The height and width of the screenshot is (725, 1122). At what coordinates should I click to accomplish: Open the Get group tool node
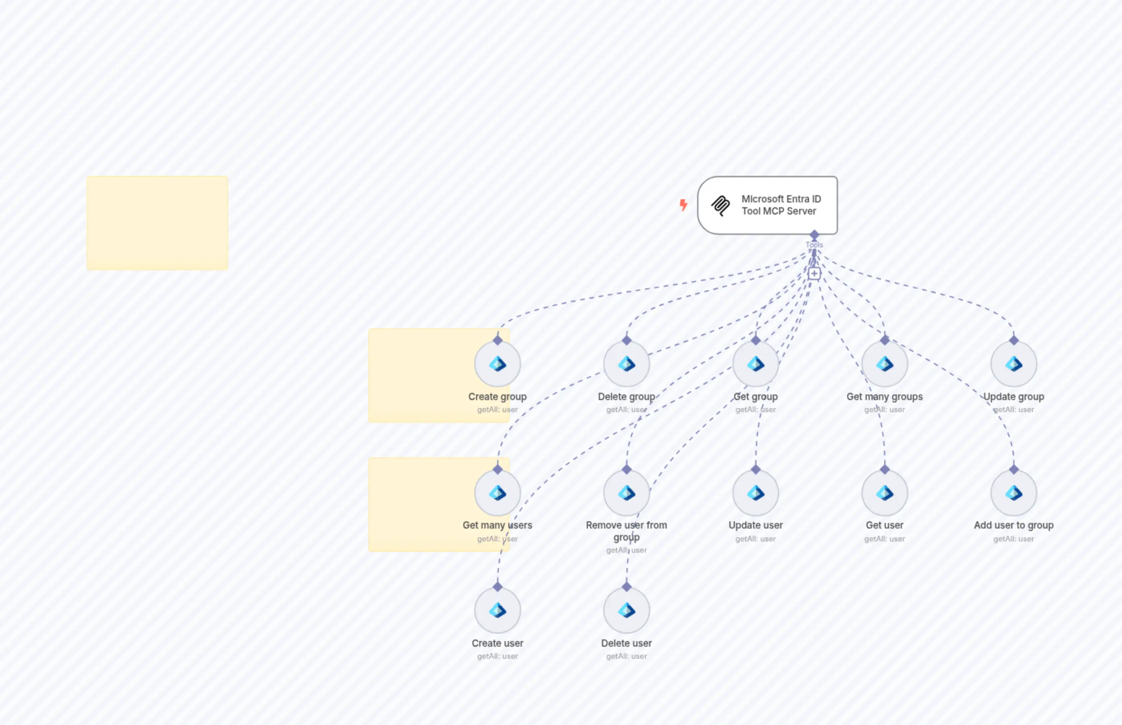coord(755,363)
